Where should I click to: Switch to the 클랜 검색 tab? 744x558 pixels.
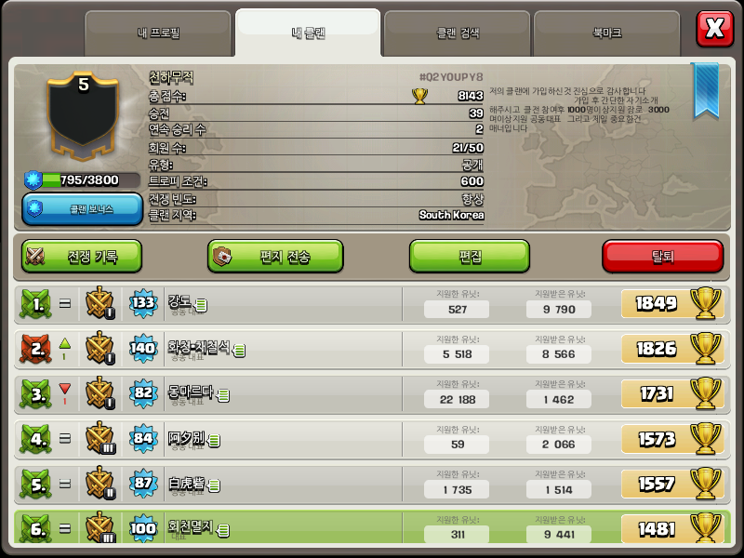click(457, 33)
